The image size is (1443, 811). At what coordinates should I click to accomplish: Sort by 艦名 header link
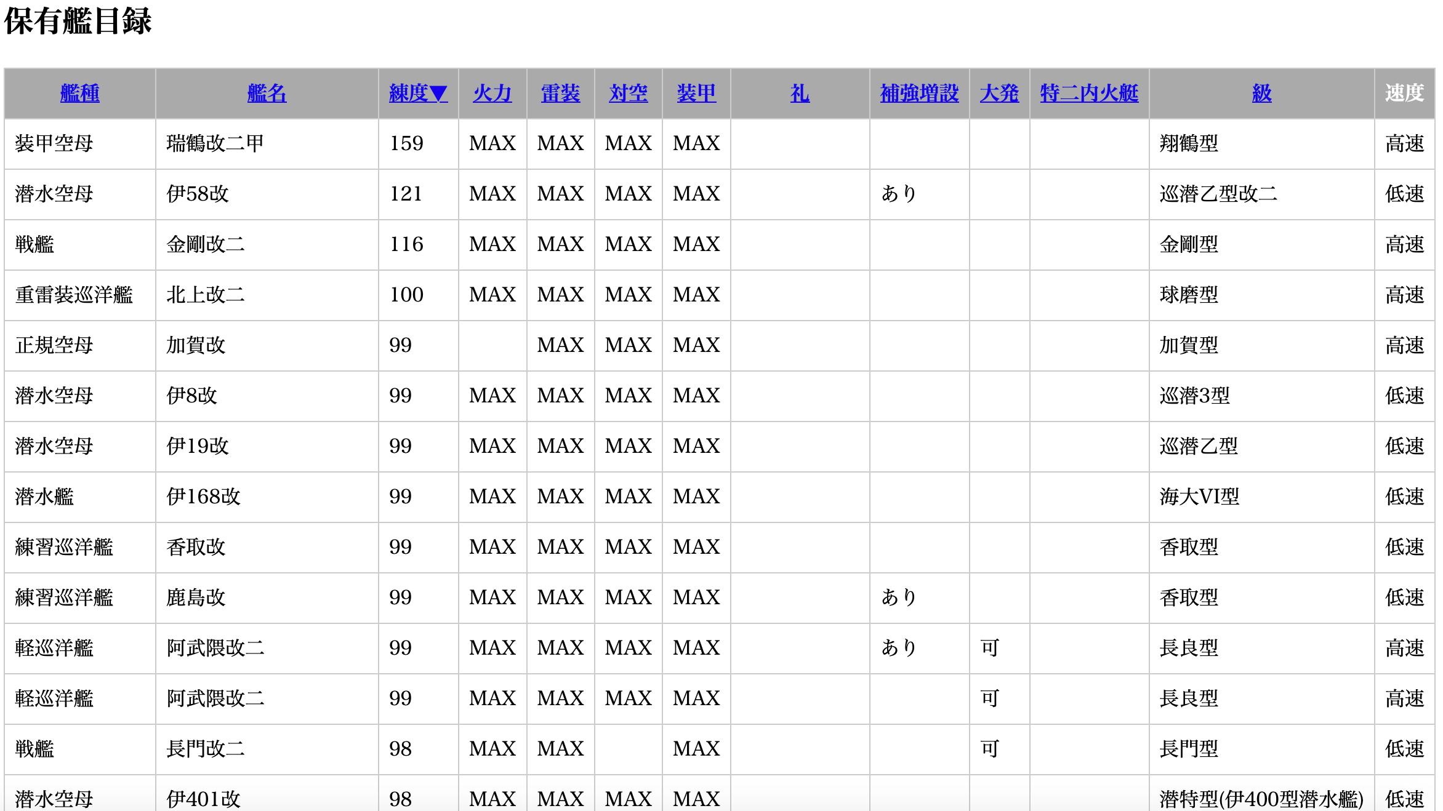(x=267, y=94)
